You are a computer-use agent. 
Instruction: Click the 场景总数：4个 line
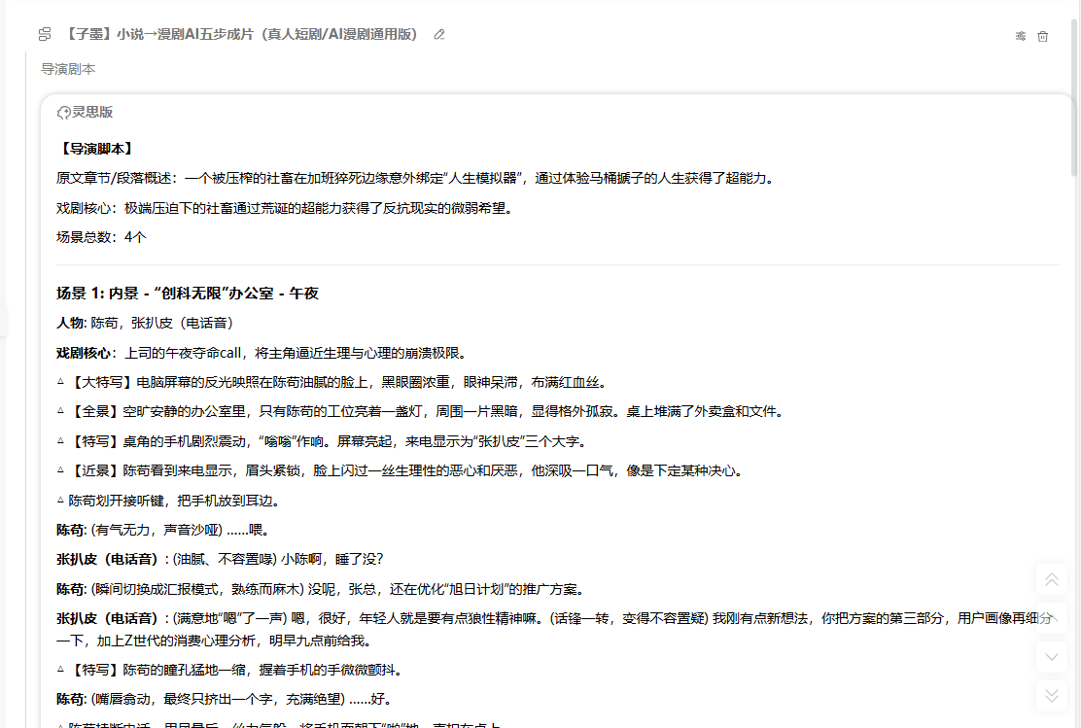[101, 238]
